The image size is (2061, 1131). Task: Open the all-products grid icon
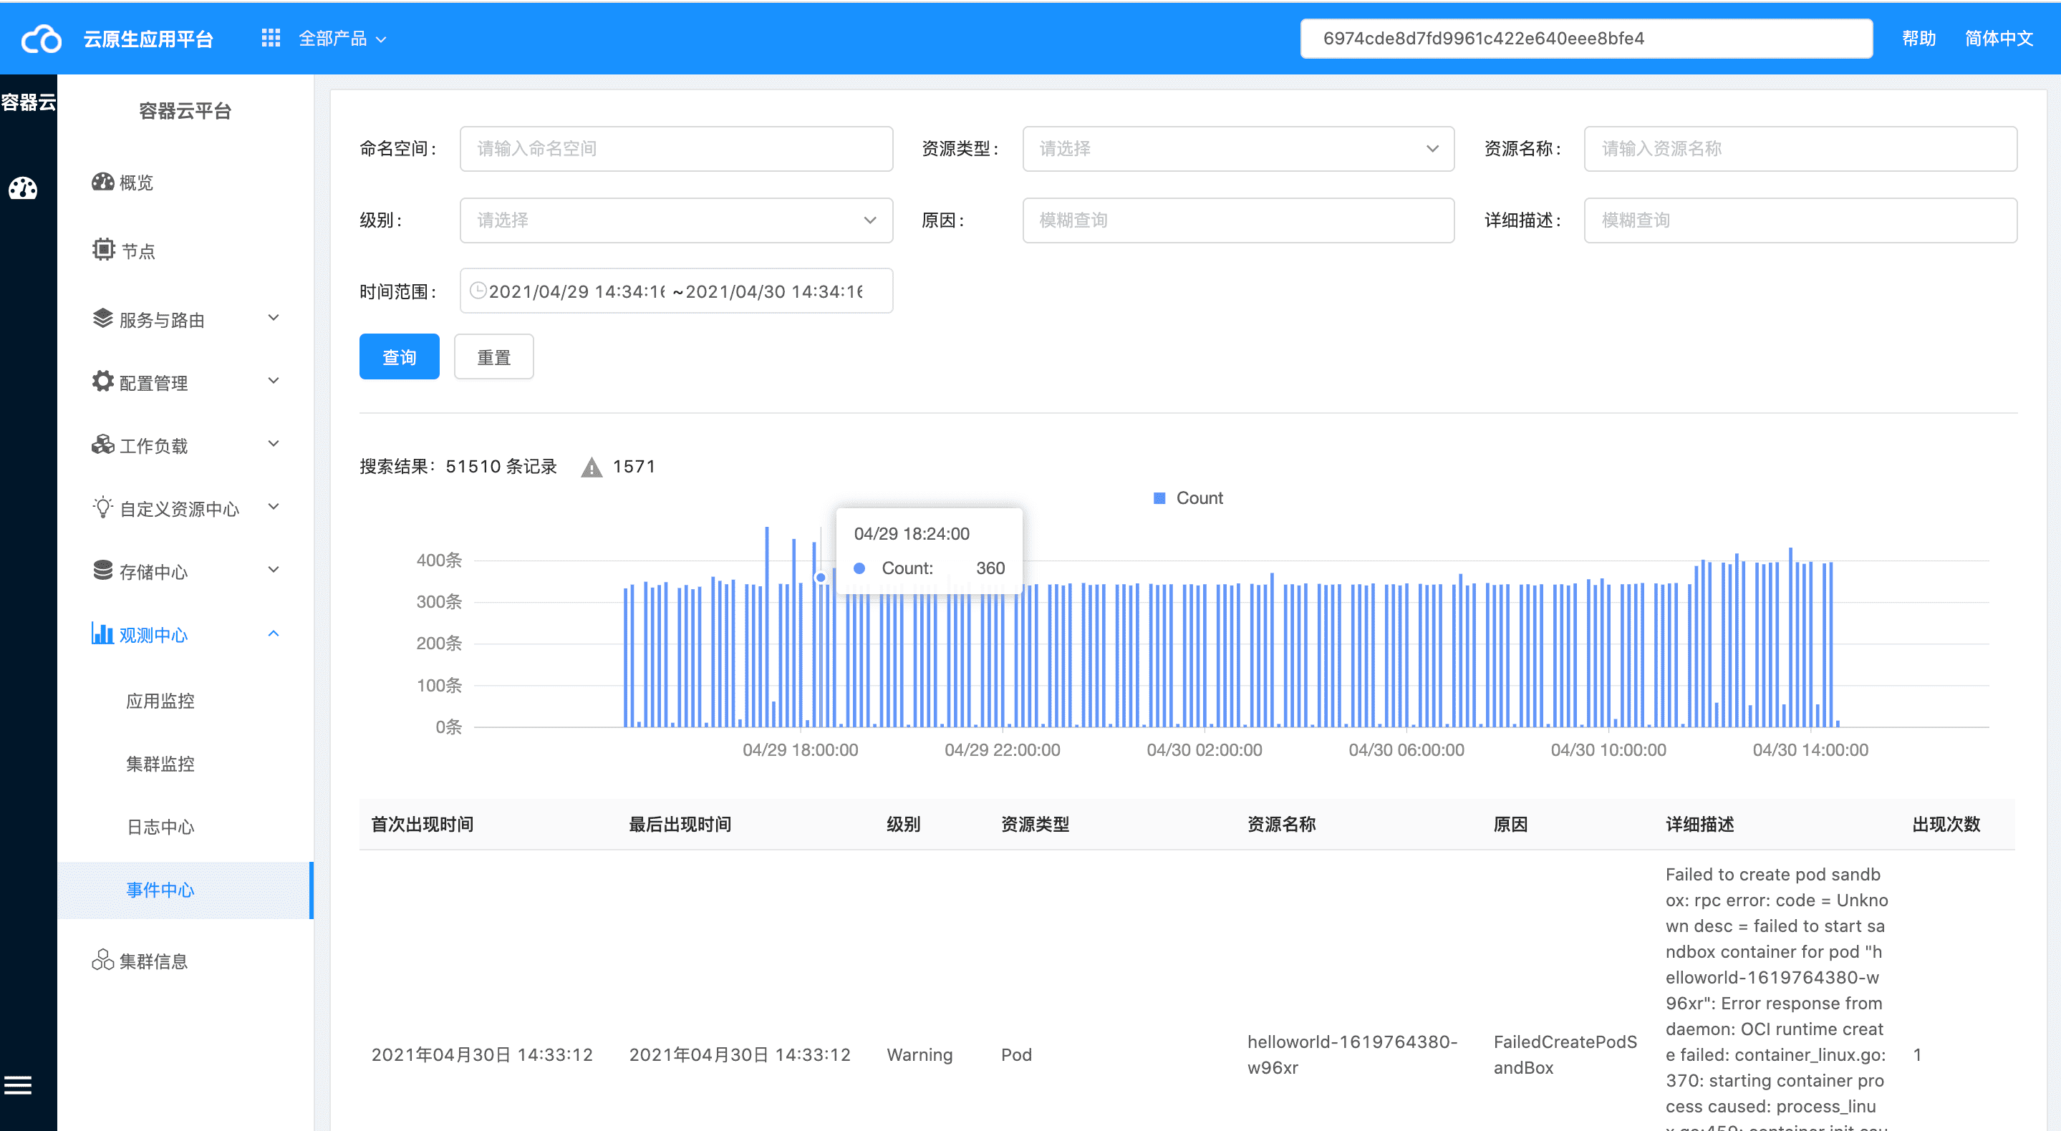point(271,38)
